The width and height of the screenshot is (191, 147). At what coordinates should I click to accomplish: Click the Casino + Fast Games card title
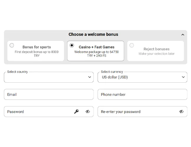coord(96,47)
